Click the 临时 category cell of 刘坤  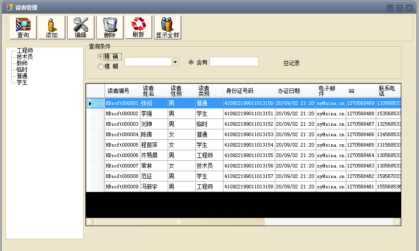pyautogui.click(x=209, y=124)
